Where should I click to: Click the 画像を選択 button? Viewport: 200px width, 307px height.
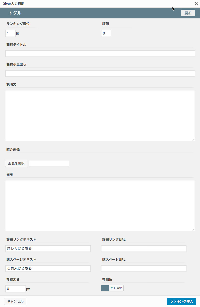click(16, 163)
